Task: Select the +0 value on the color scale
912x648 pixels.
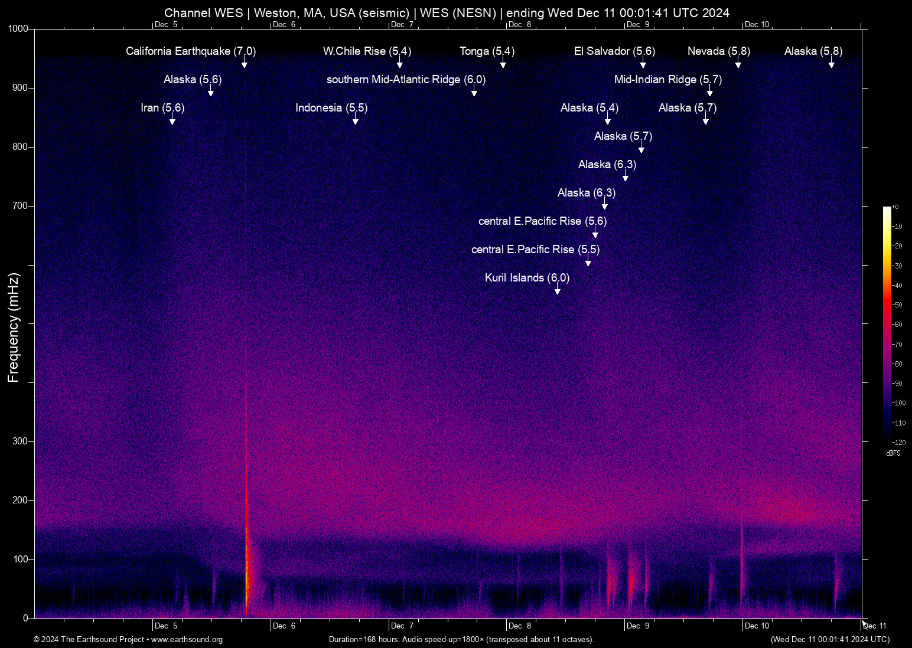Action: coord(895,207)
